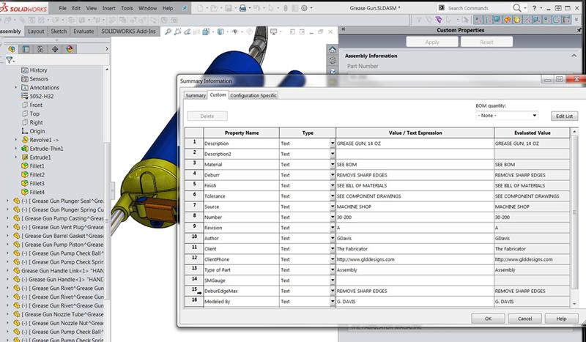Open the Insert menu
This screenshot has height=342, width=586.
coord(109,8)
